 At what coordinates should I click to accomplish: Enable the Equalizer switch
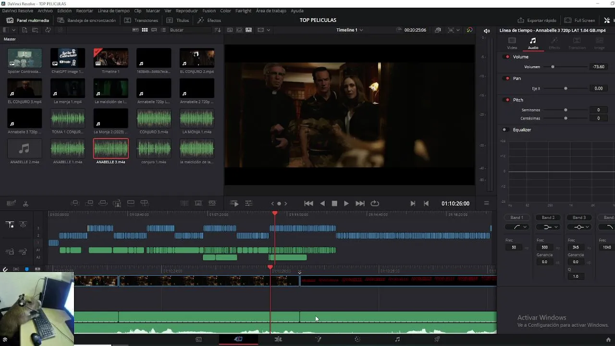pos(505,130)
